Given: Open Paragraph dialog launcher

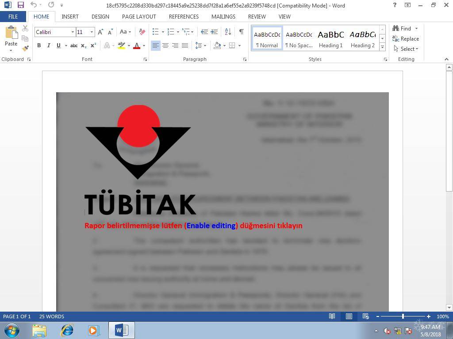Looking at the screenshot, I should coord(245,60).
